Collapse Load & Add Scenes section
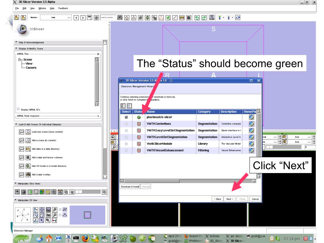Viewport: 324px width, 243px height. [x=58, y=124]
